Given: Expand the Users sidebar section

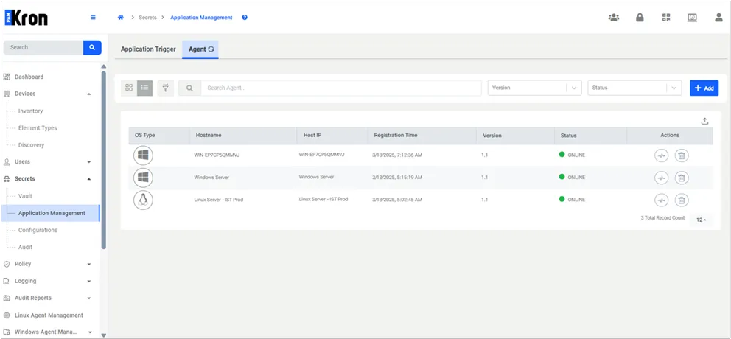Looking at the screenshot, I should tap(89, 162).
